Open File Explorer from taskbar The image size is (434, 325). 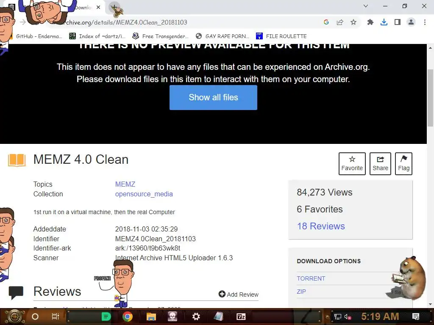click(x=151, y=317)
